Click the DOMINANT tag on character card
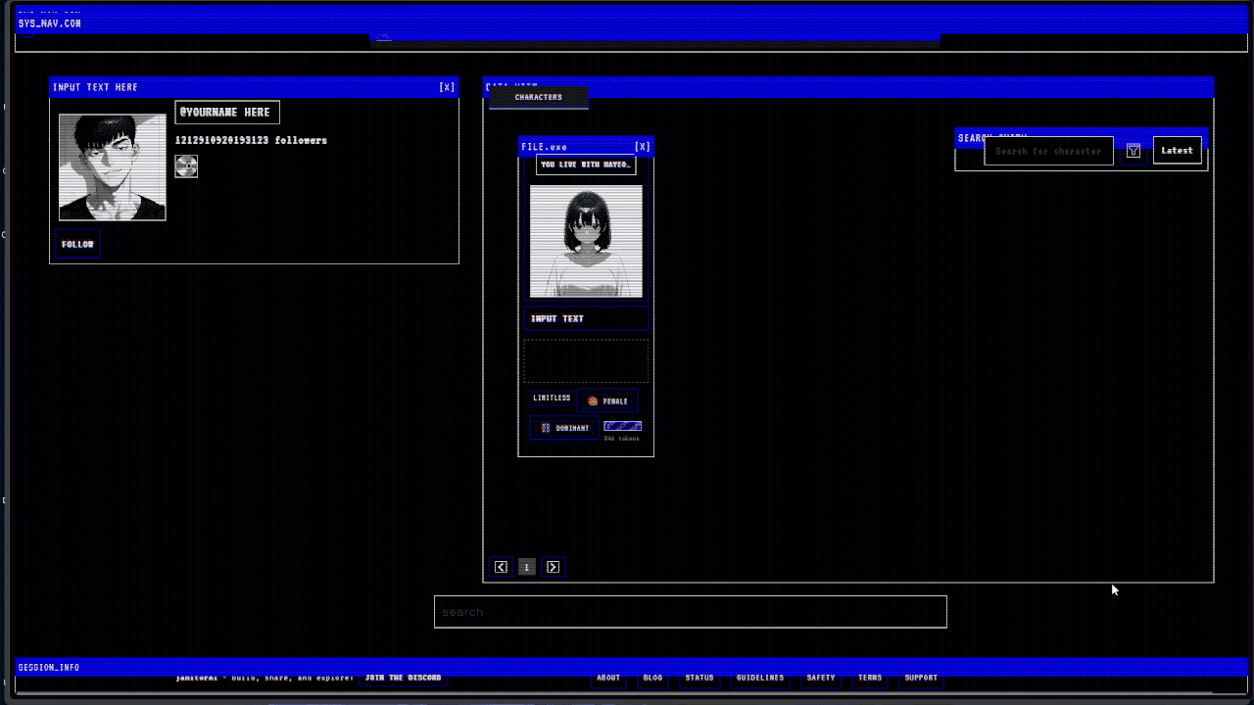 (564, 428)
